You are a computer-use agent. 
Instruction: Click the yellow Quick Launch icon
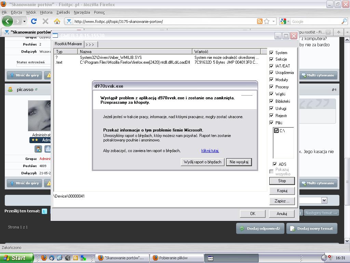tap(76, 258)
